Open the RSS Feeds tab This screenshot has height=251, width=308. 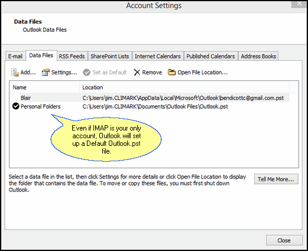72,56
